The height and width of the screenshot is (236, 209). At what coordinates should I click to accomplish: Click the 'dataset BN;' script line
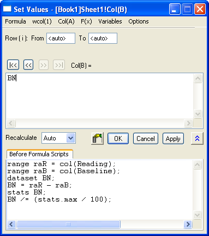(x=31, y=178)
